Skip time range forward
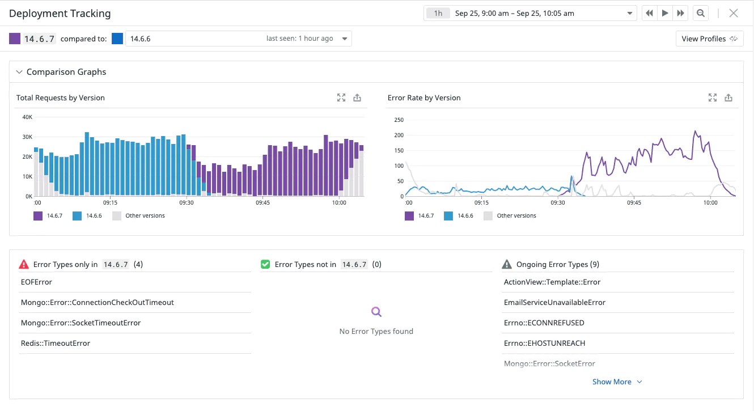 [680, 12]
